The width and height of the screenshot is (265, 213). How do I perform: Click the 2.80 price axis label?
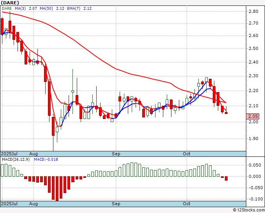coord(253,11)
